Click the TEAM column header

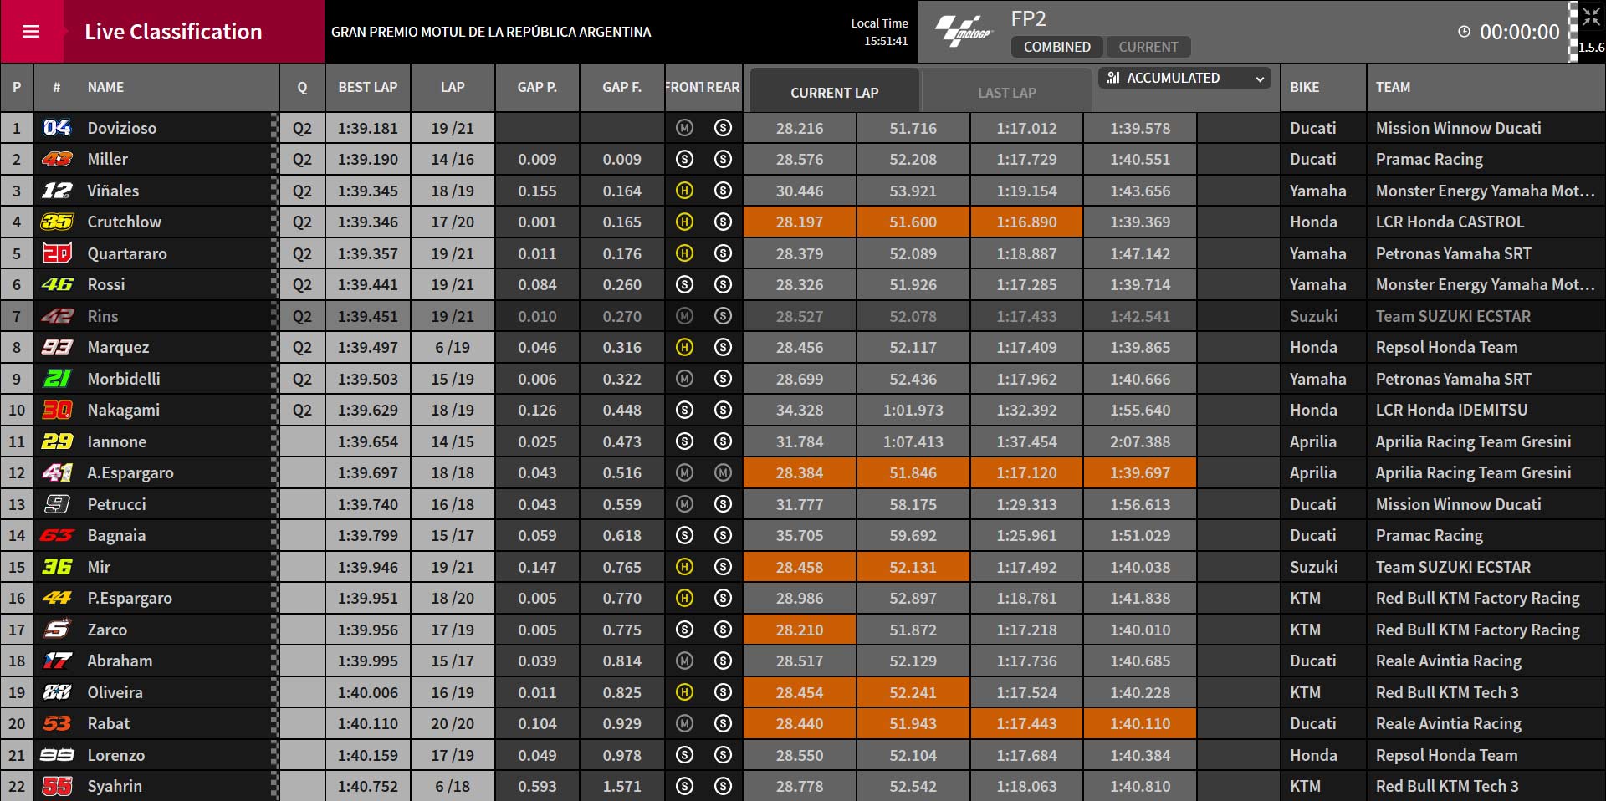pos(1393,87)
